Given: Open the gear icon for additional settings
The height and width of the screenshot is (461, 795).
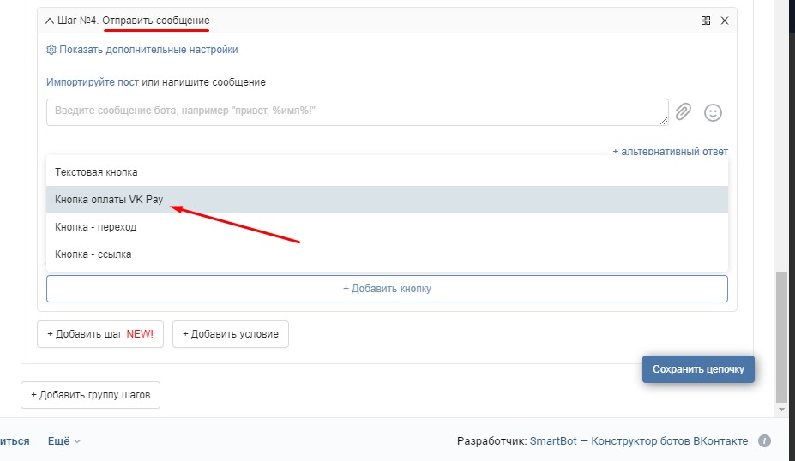Looking at the screenshot, I should point(51,50).
